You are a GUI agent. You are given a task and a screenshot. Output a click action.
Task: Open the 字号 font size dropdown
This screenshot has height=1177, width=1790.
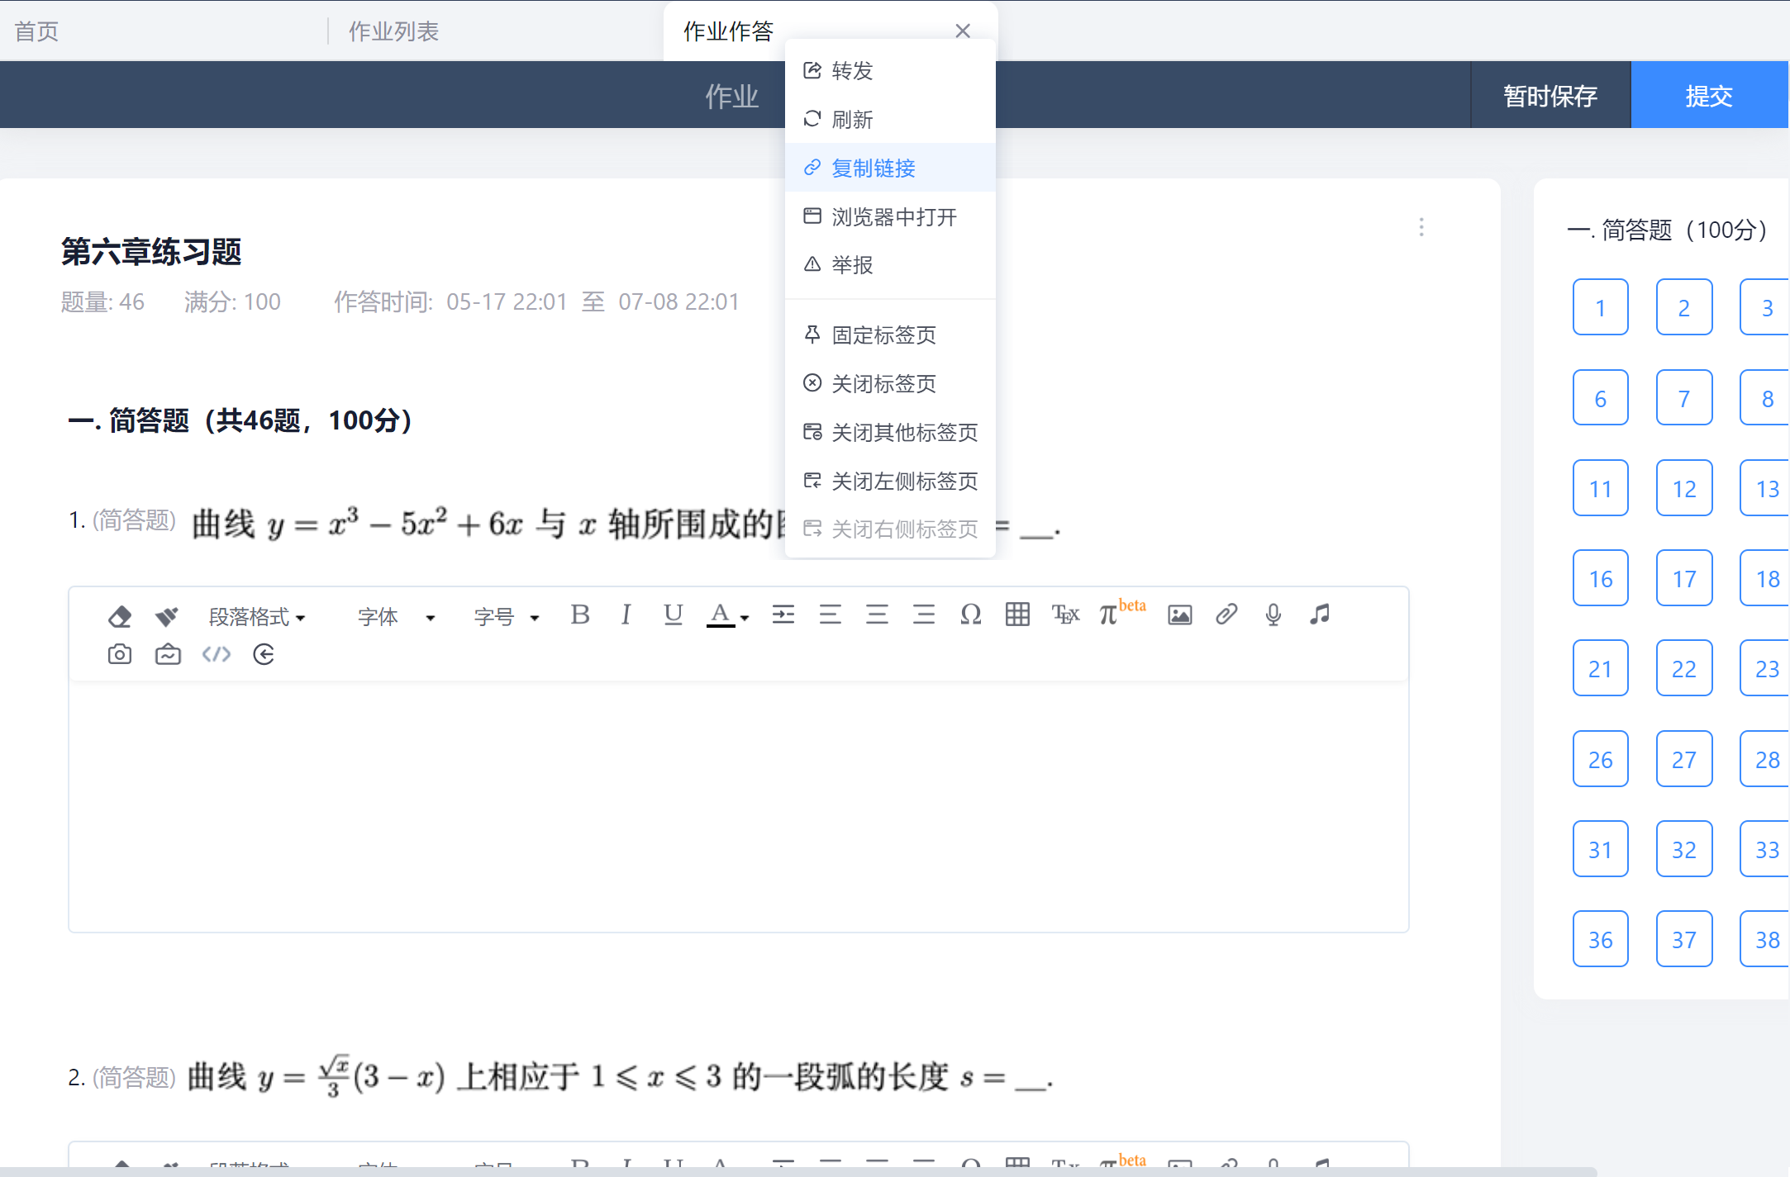point(507,617)
